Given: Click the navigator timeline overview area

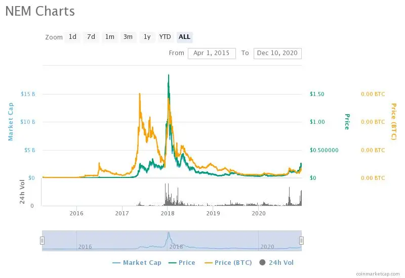Looking at the screenshot, I should coord(172,241).
